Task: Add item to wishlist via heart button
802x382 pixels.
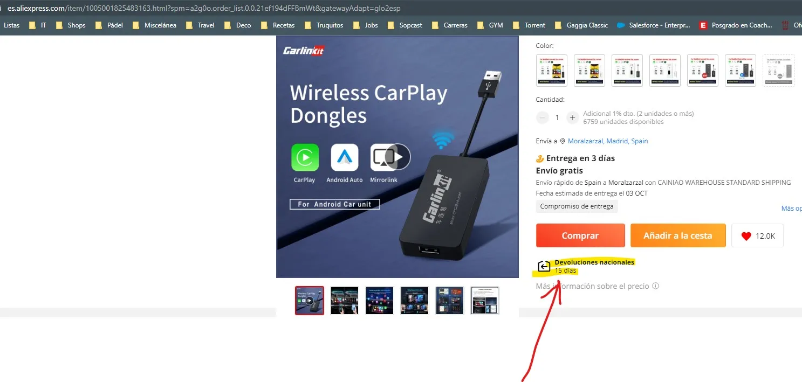Action: pos(757,236)
